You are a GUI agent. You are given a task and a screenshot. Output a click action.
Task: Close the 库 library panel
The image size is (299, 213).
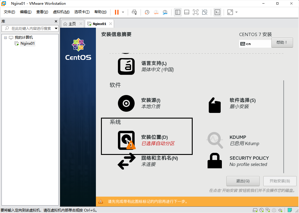(x=56, y=21)
